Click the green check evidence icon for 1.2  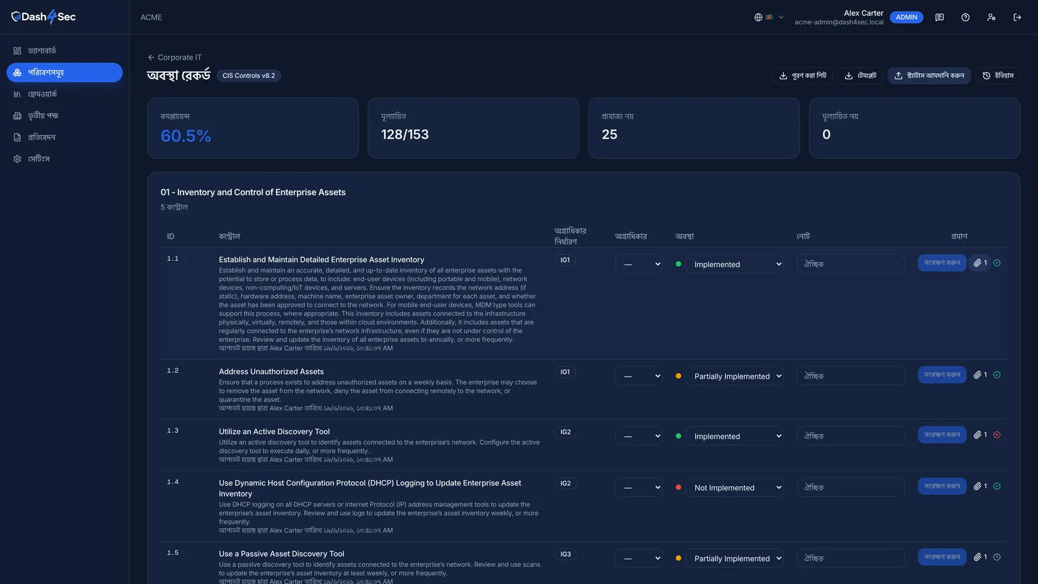(x=997, y=374)
